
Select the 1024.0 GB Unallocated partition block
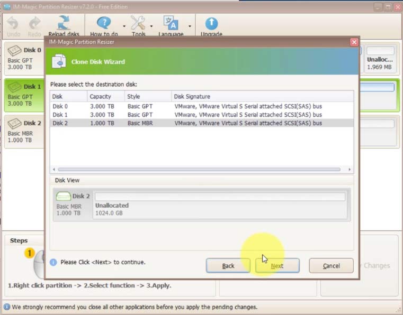[x=220, y=205]
